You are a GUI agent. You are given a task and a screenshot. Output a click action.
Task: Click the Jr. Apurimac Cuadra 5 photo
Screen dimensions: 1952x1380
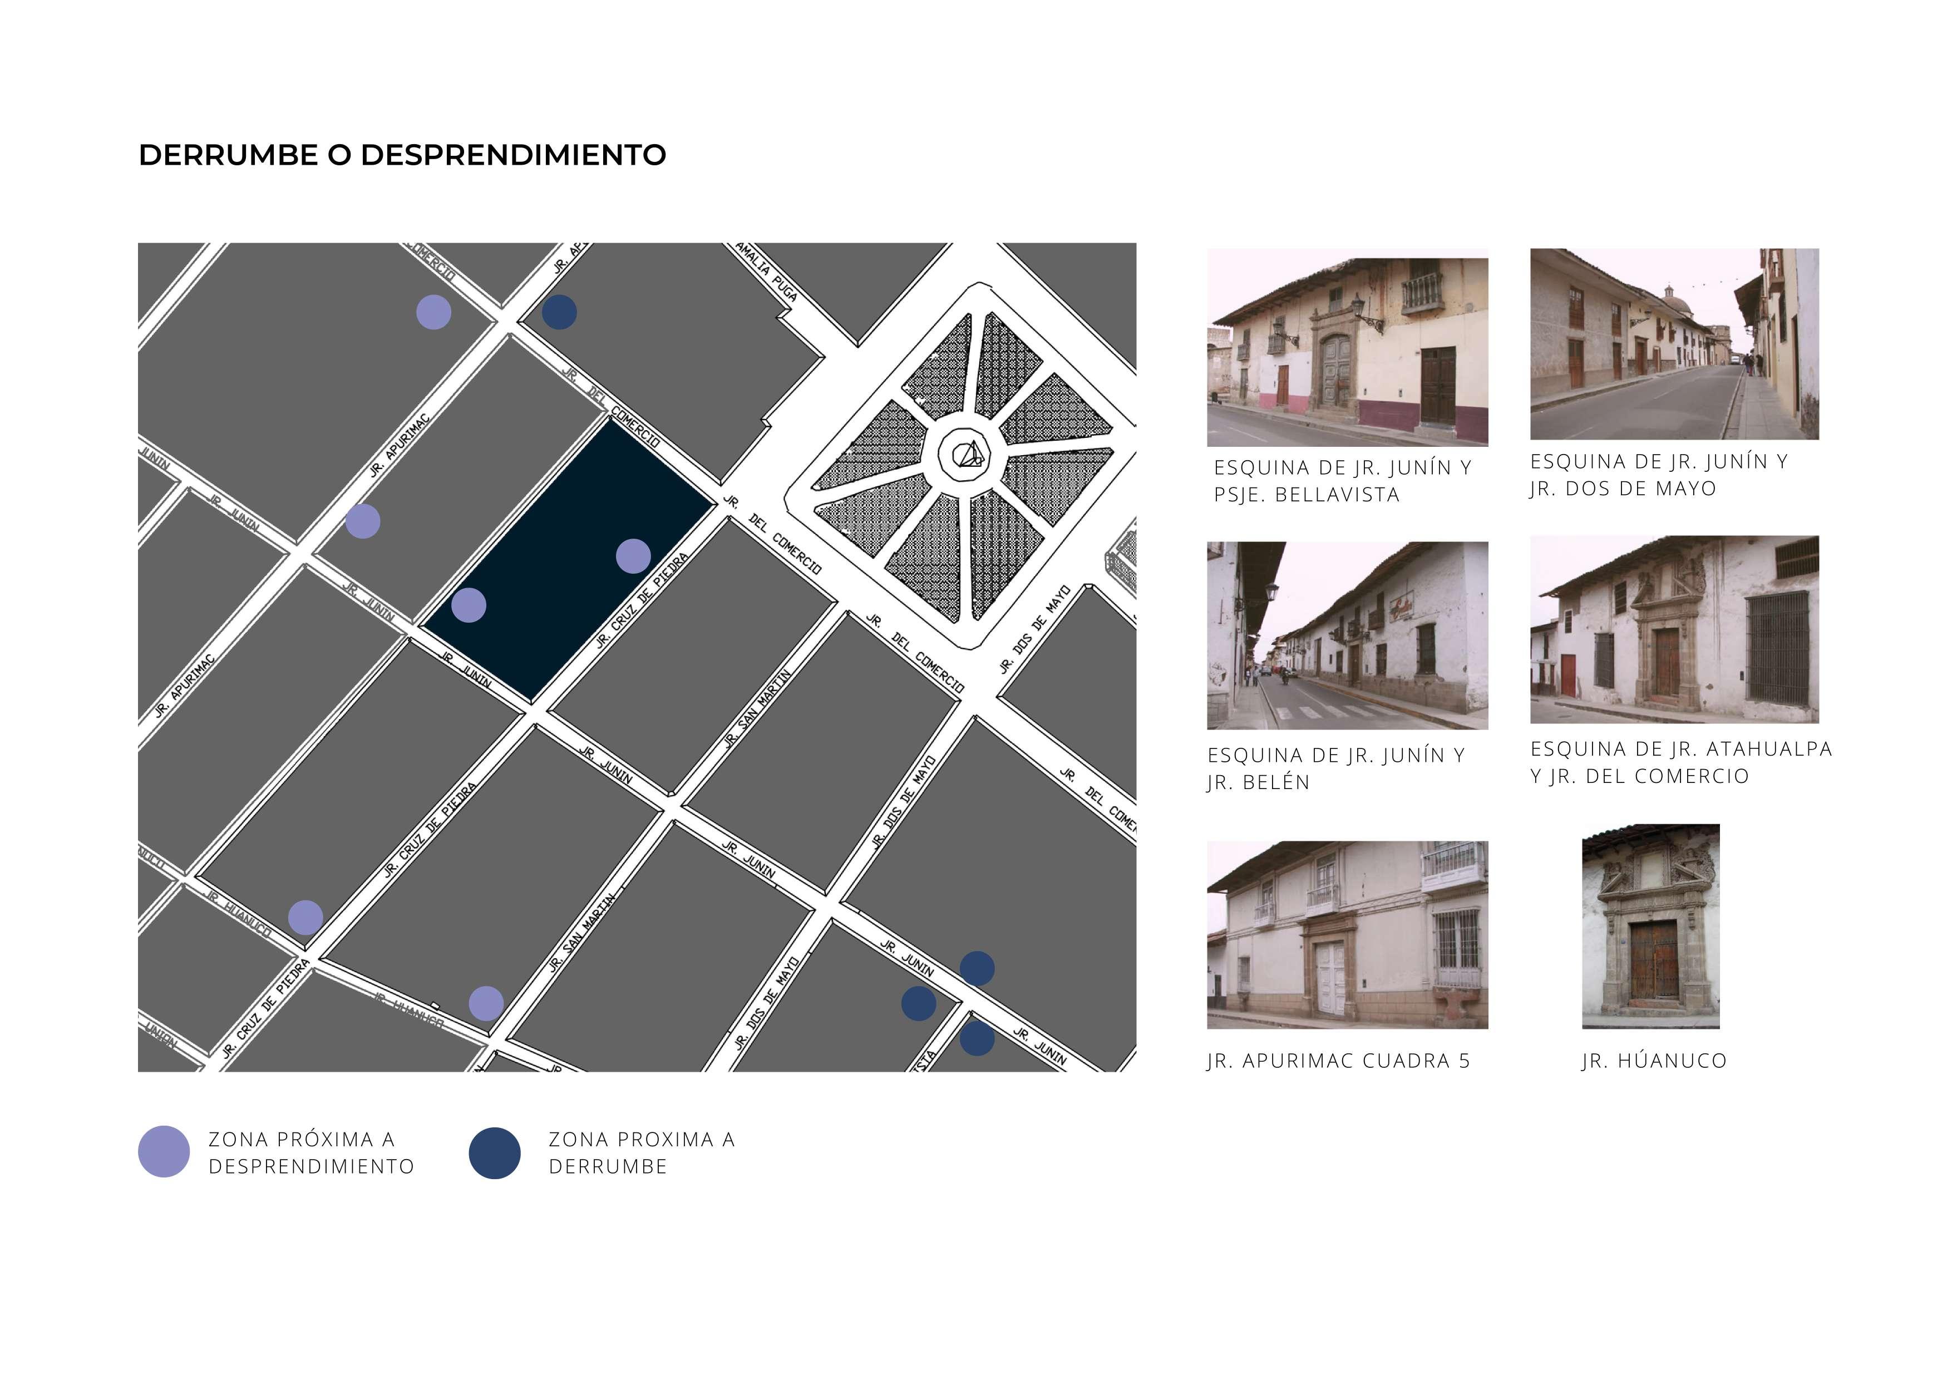[1347, 934]
